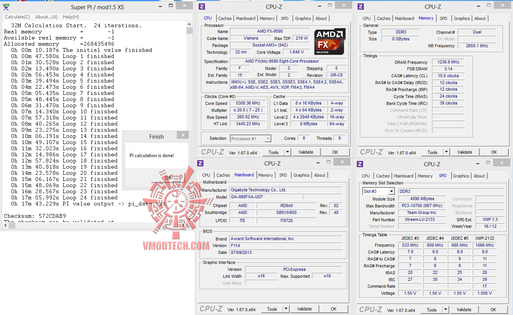Image resolution: width=513 pixels, height=315 pixels.
Task: Select Caches tab in the Memory-tab CPU-Z window
Action: click(x=384, y=18)
